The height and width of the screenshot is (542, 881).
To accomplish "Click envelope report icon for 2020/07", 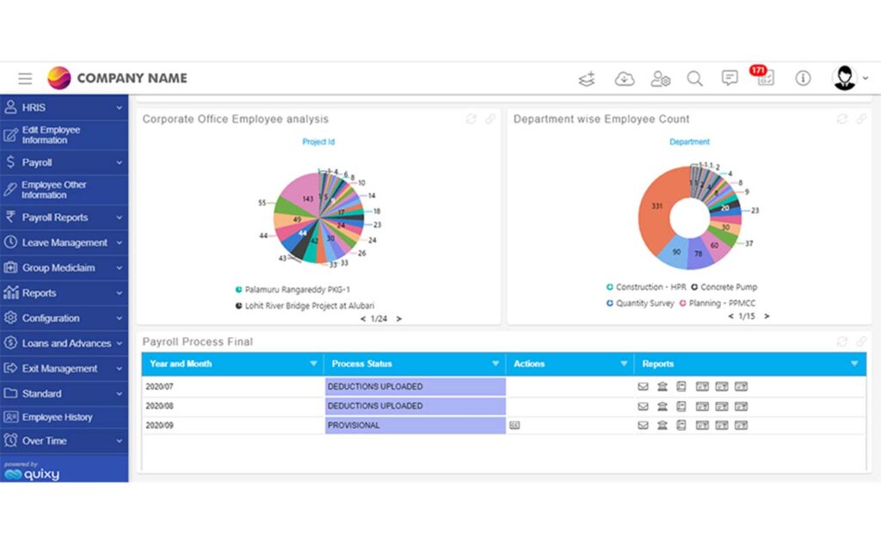I will [643, 387].
